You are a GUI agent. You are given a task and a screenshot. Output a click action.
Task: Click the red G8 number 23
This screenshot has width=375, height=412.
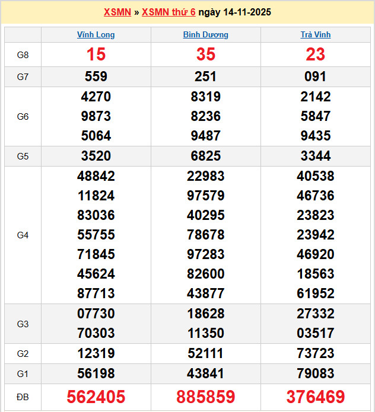[316, 55]
